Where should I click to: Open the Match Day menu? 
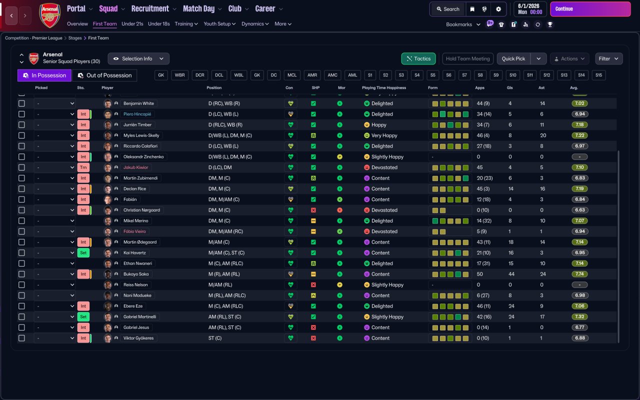[202, 8]
